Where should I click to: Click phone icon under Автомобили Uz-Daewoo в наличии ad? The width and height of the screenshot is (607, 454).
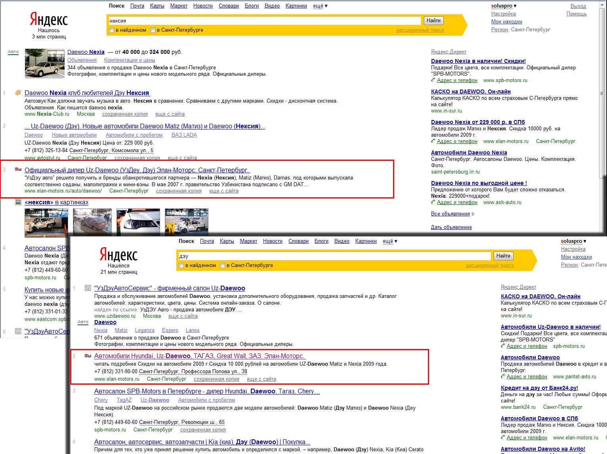click(x=503, y=346)
